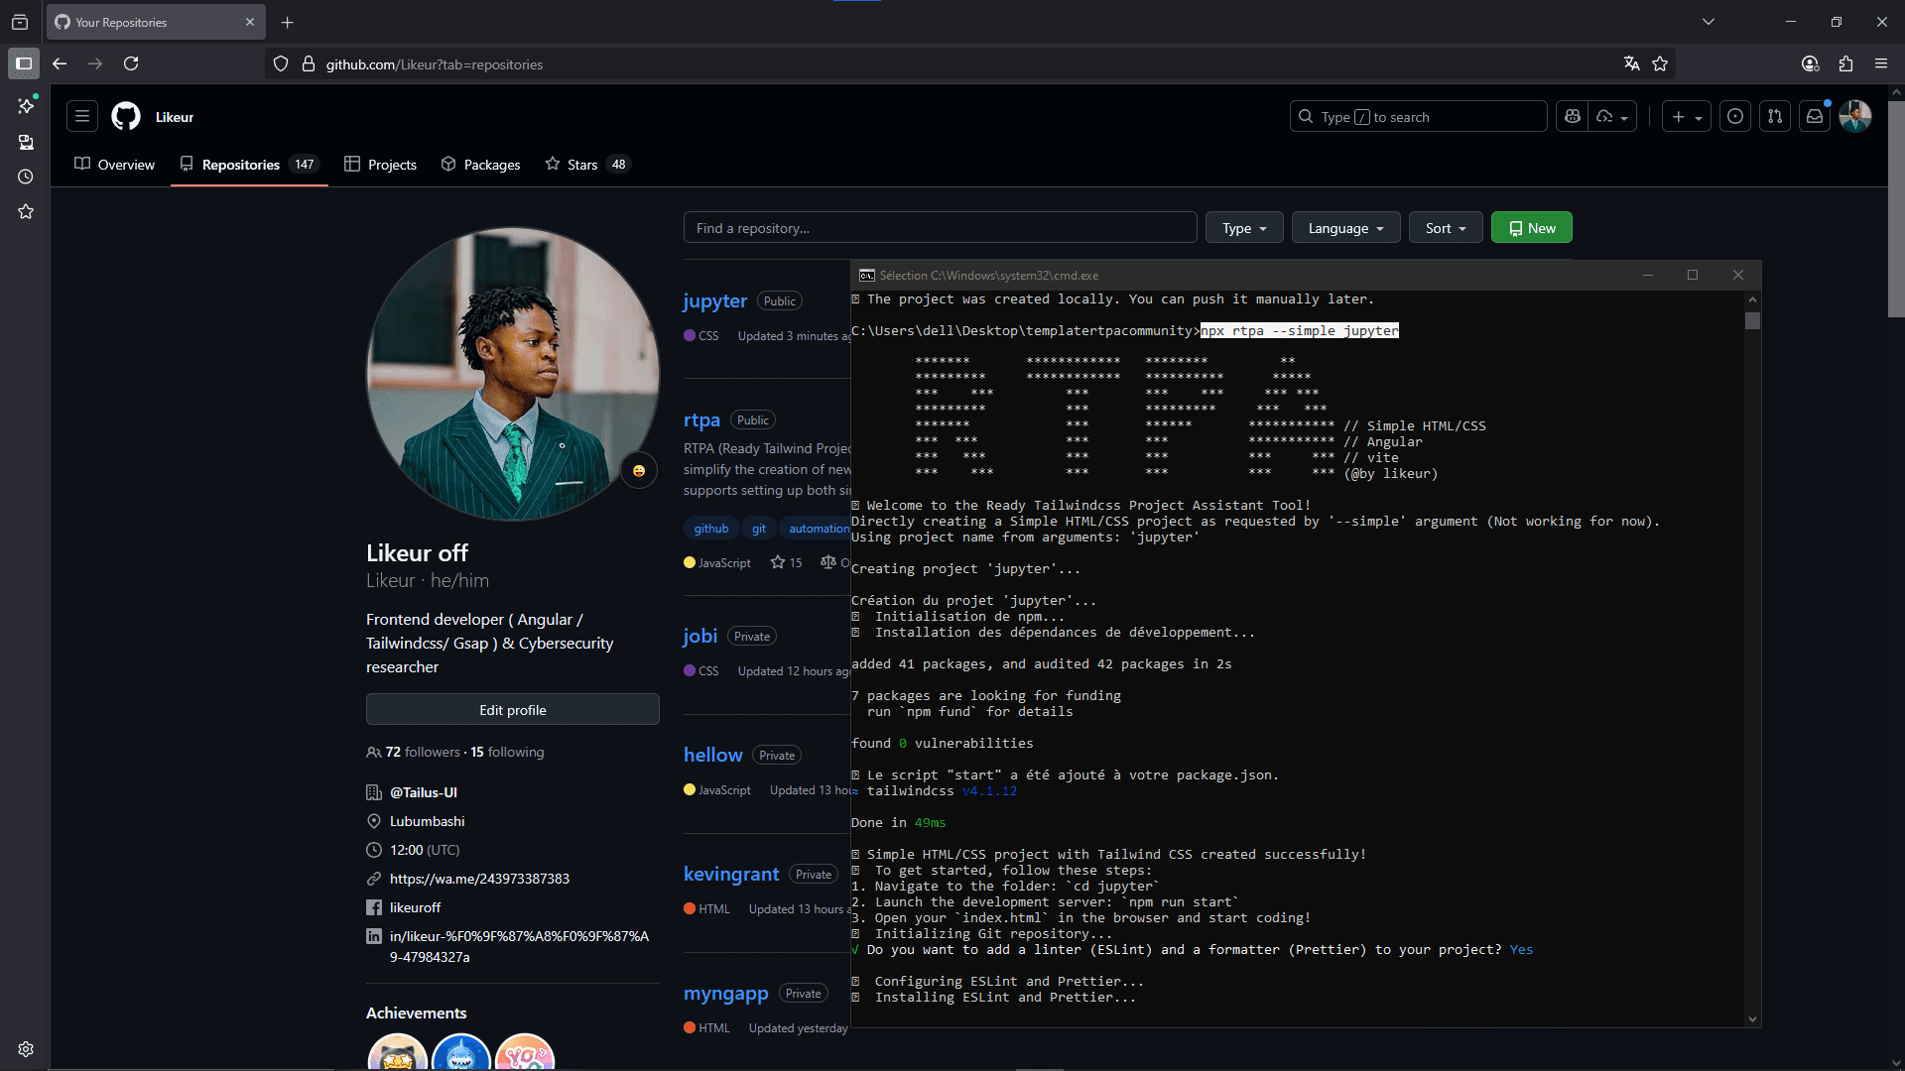Viewport: 1905px width, 1071px height.
Task: Open the Pull requests icon in header
Action: (x=1775, y=117)
